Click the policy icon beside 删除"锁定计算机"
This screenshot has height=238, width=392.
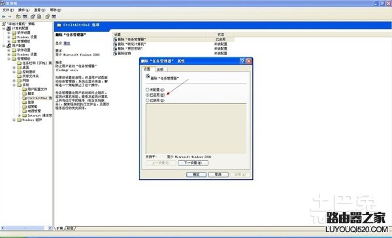coord(115,44)
